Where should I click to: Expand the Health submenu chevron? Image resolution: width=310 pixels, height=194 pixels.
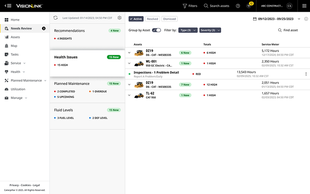[x=24, y=72]
